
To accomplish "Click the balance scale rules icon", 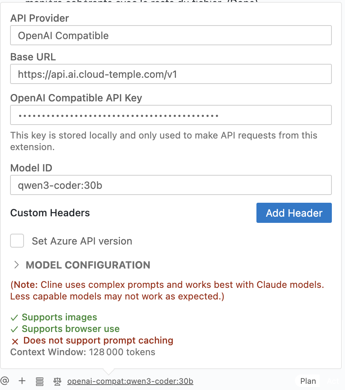I will pos(57,381).
